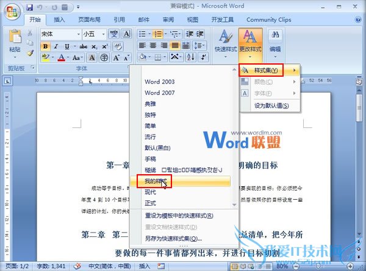
Task: Customize the Quick Access Toolbar arrow
Action: pos(78,7)
